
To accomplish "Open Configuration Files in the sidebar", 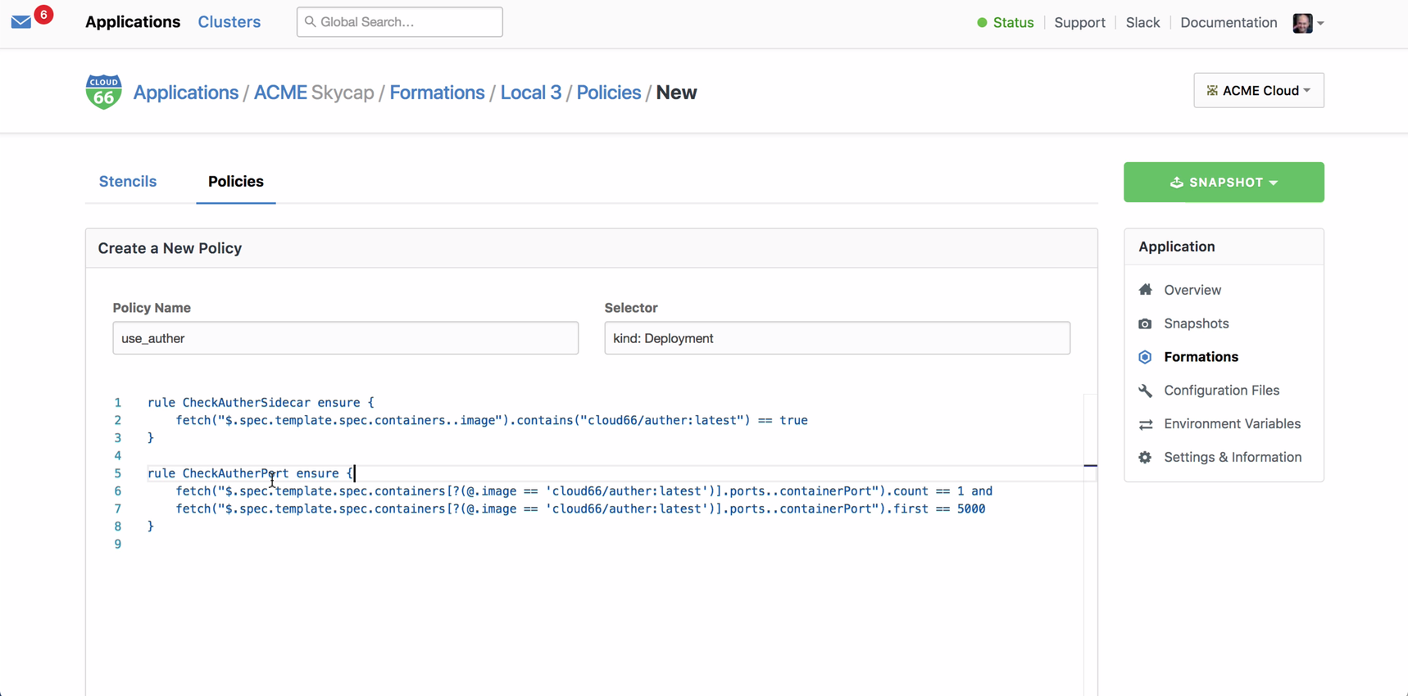I will click(x=1221, y=391).
